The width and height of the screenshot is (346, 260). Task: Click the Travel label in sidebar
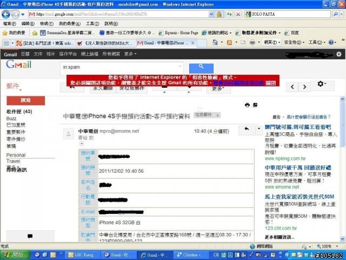13,161
